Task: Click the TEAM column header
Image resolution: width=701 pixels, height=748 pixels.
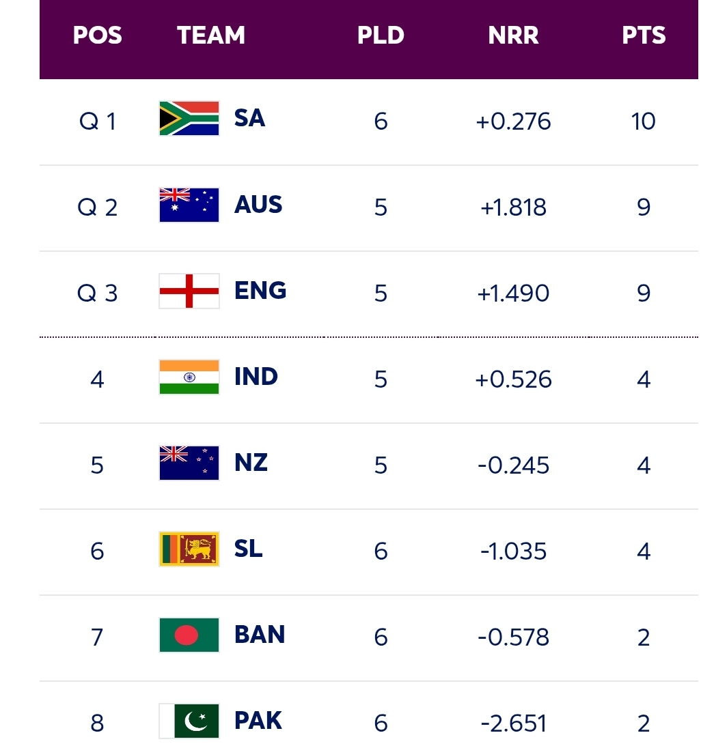Action: point(211,35)
